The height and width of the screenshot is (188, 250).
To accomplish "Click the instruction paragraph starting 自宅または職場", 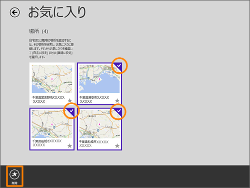I will (x=51, y=49).
